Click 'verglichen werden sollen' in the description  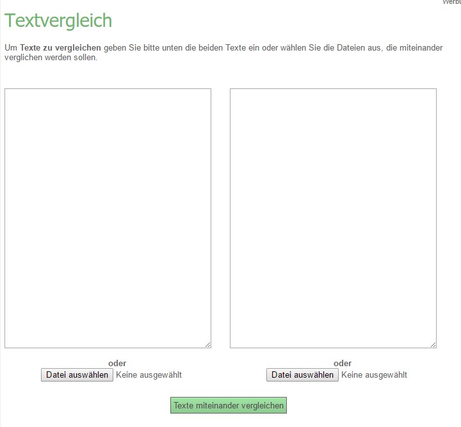click(x=51, y=58)
